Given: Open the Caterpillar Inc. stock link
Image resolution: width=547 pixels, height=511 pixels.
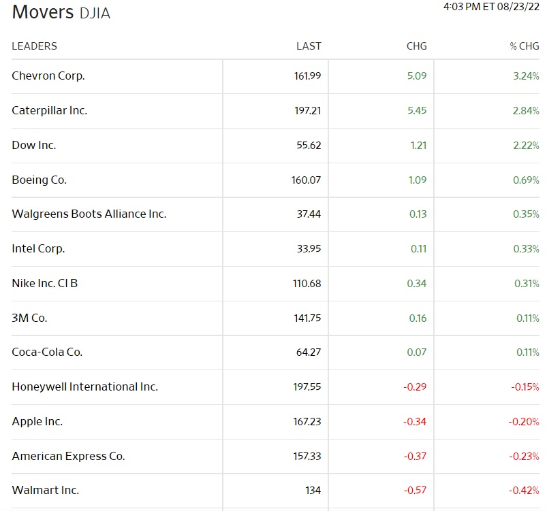Looking at the screenshot, I should point(50,110).
